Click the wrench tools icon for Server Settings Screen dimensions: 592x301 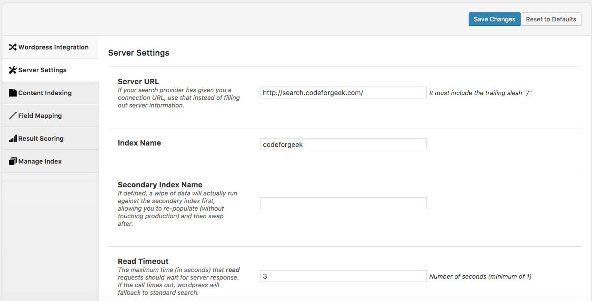pyautogui.click(x=13, y=70)
